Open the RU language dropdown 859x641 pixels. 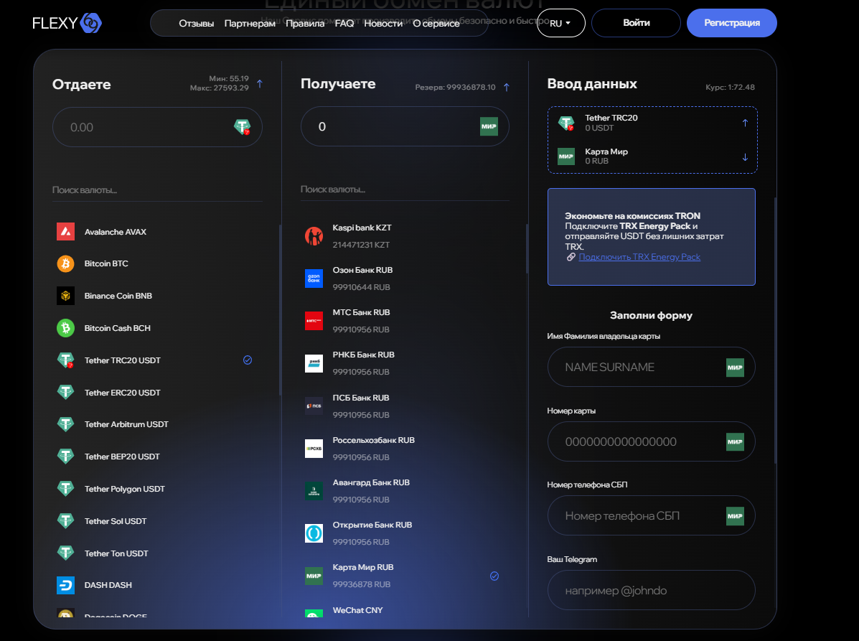pyautogui.click(x=561, y=23)
